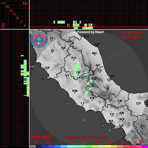Select the CH city label
The width and height of the screenshot is (148, 148).
click(109, 79)
